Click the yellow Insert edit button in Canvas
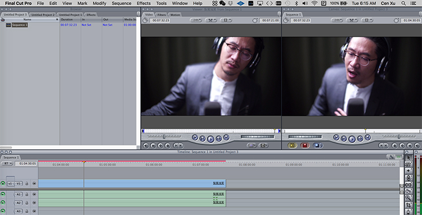Image resolution: width=422 pixels, height=215 pixels. click(x=292, y=145)
